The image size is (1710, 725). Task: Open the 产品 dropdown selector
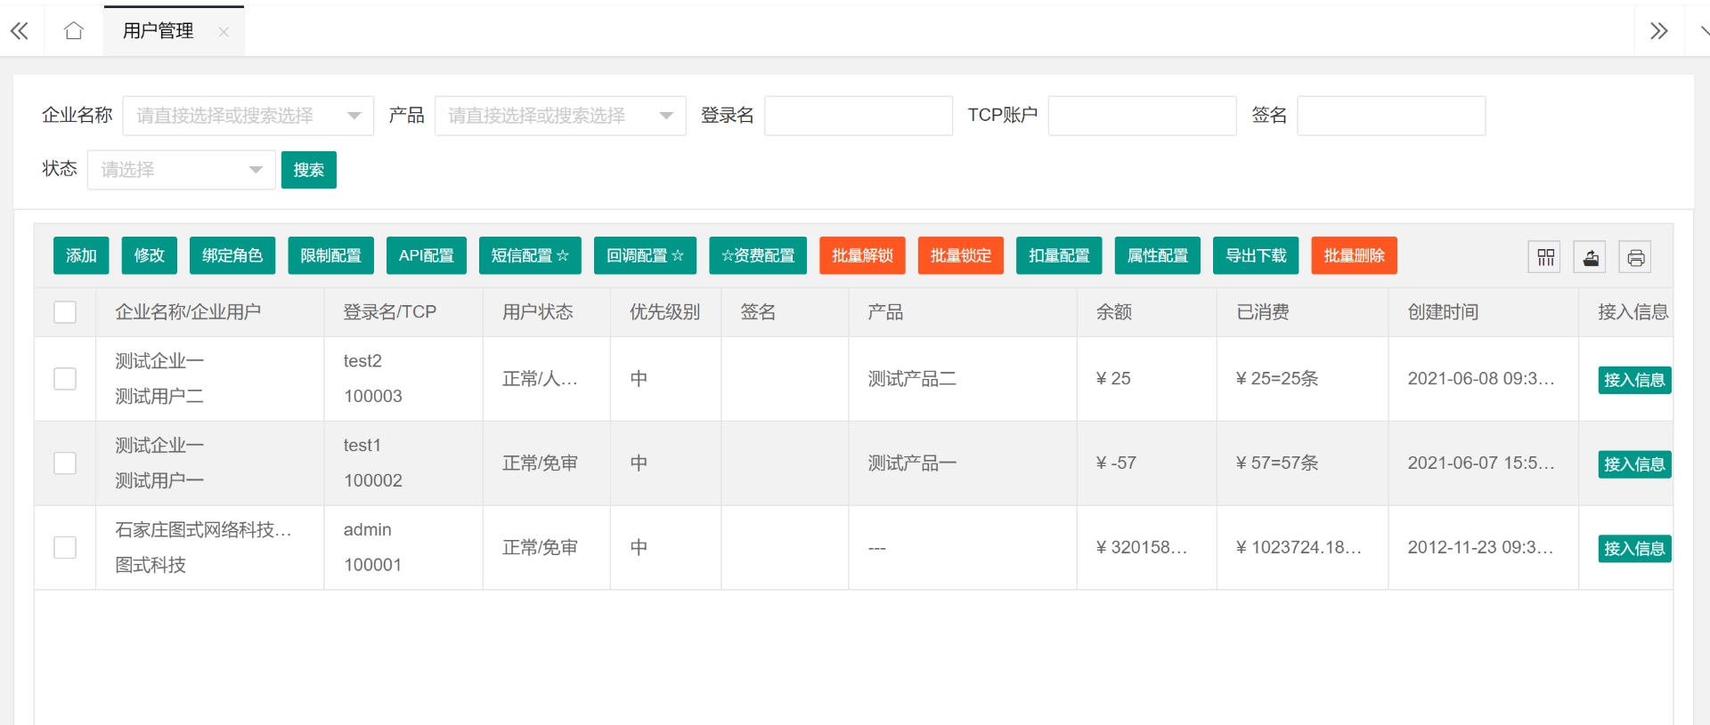560,116
